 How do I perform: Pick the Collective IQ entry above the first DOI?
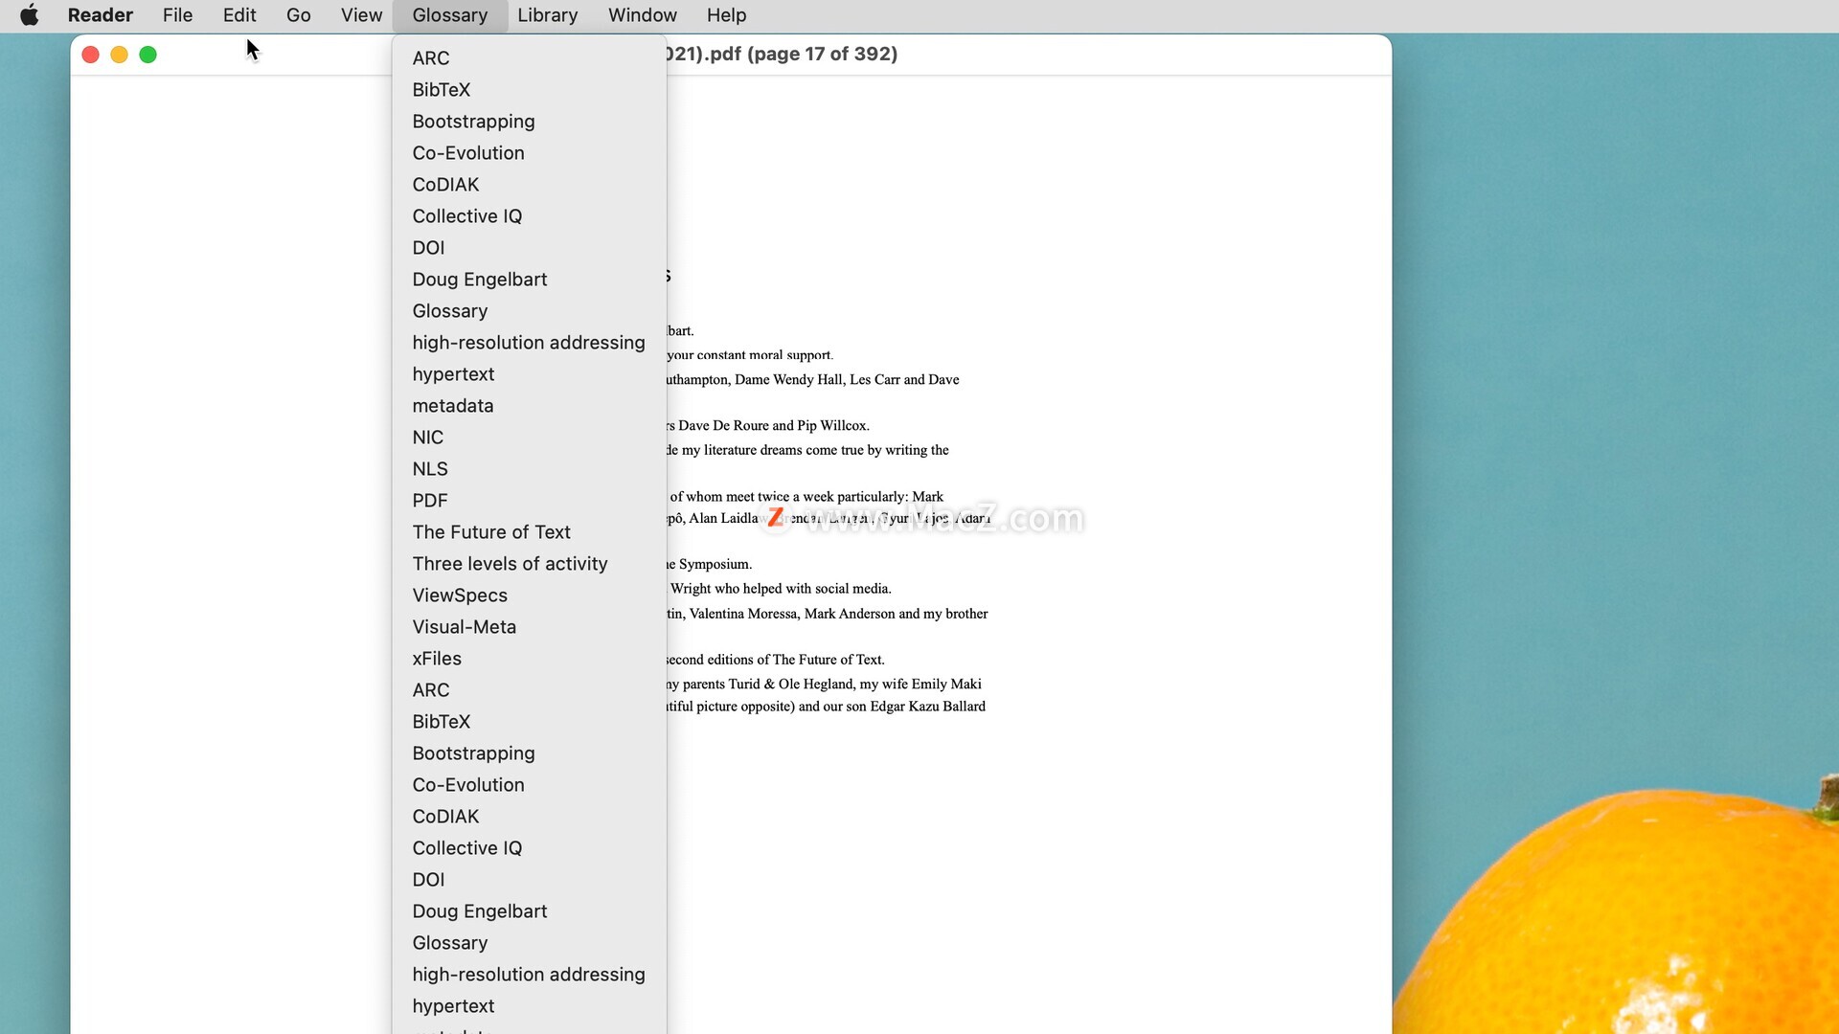[530, 216]
